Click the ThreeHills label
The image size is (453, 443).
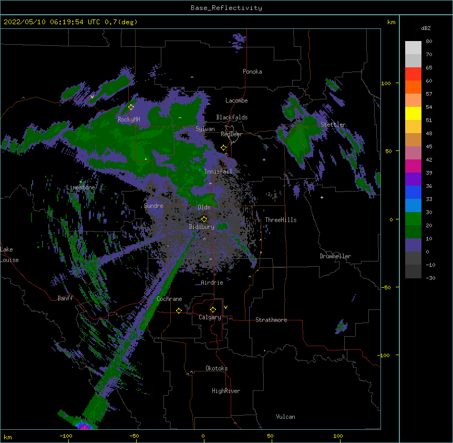click(281, 220)
